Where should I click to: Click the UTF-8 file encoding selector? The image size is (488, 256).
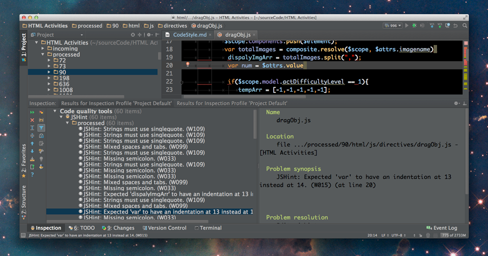click(399, 235)
